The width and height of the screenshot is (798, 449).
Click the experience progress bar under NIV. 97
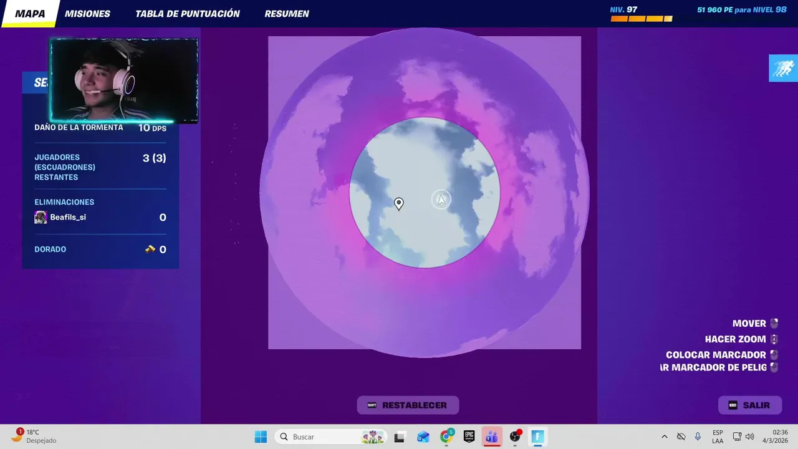pos(642,19)
